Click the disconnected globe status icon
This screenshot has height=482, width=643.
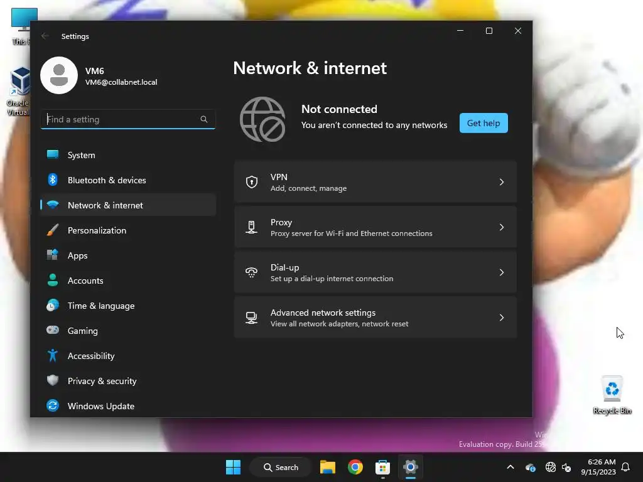(262, 119)
